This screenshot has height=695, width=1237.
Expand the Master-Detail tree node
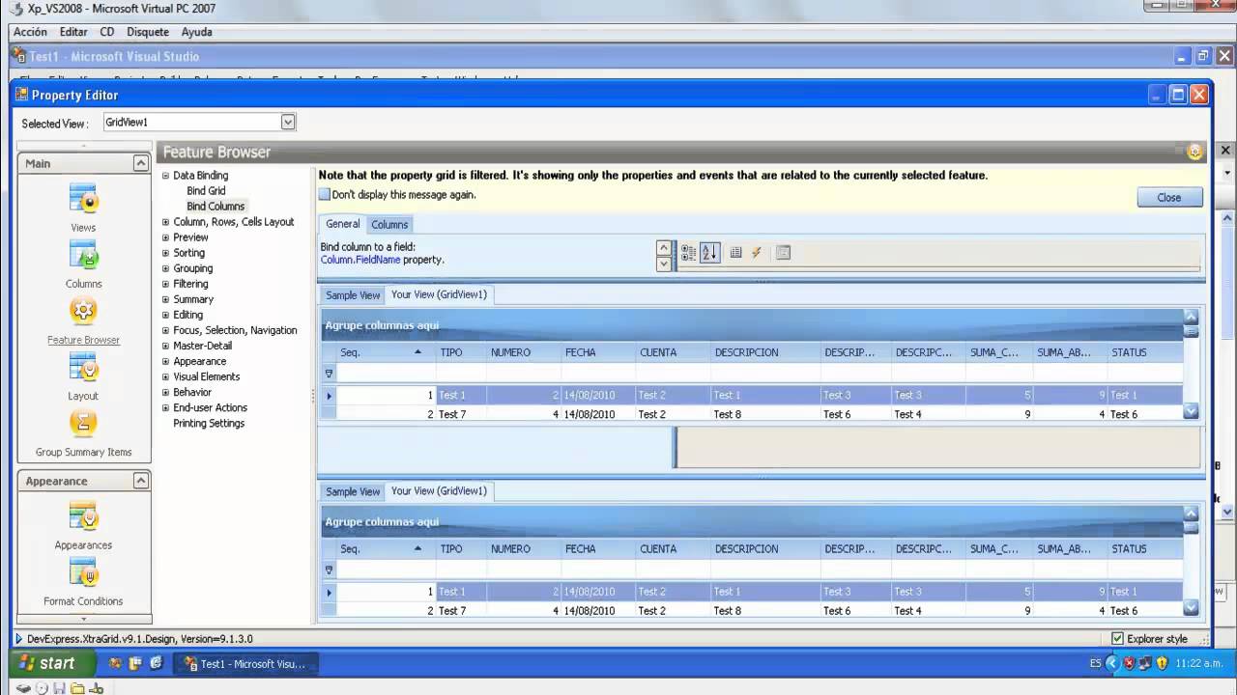[165, 346]
